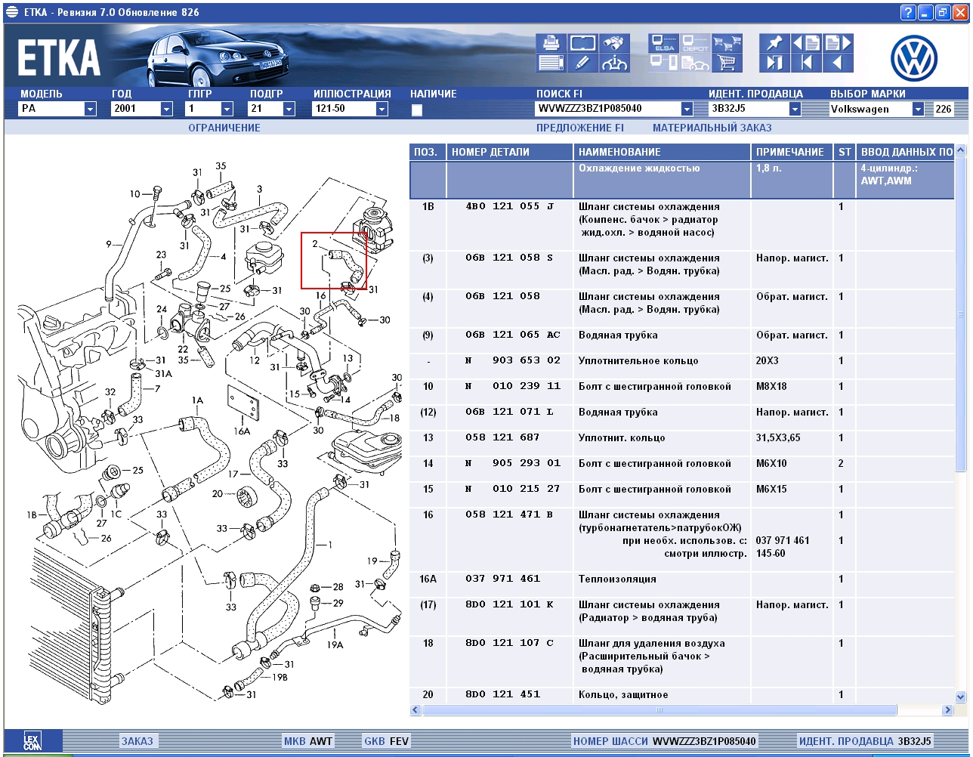Viewport: 973px width, 757px height.
Task: Click the МКВ label in the status bar
Action: 295,741
